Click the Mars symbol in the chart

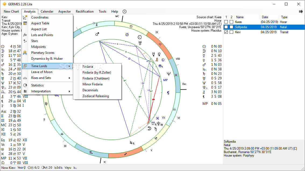pyautogui.click(x=97, y=34)
